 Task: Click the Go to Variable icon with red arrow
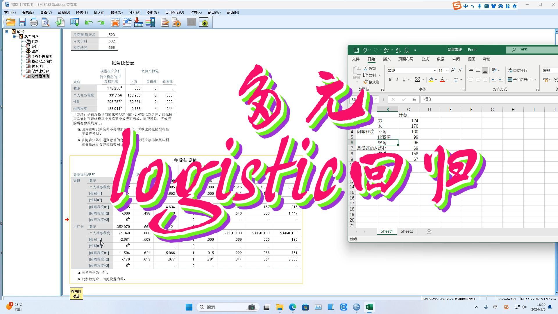[x=138, y=22]
